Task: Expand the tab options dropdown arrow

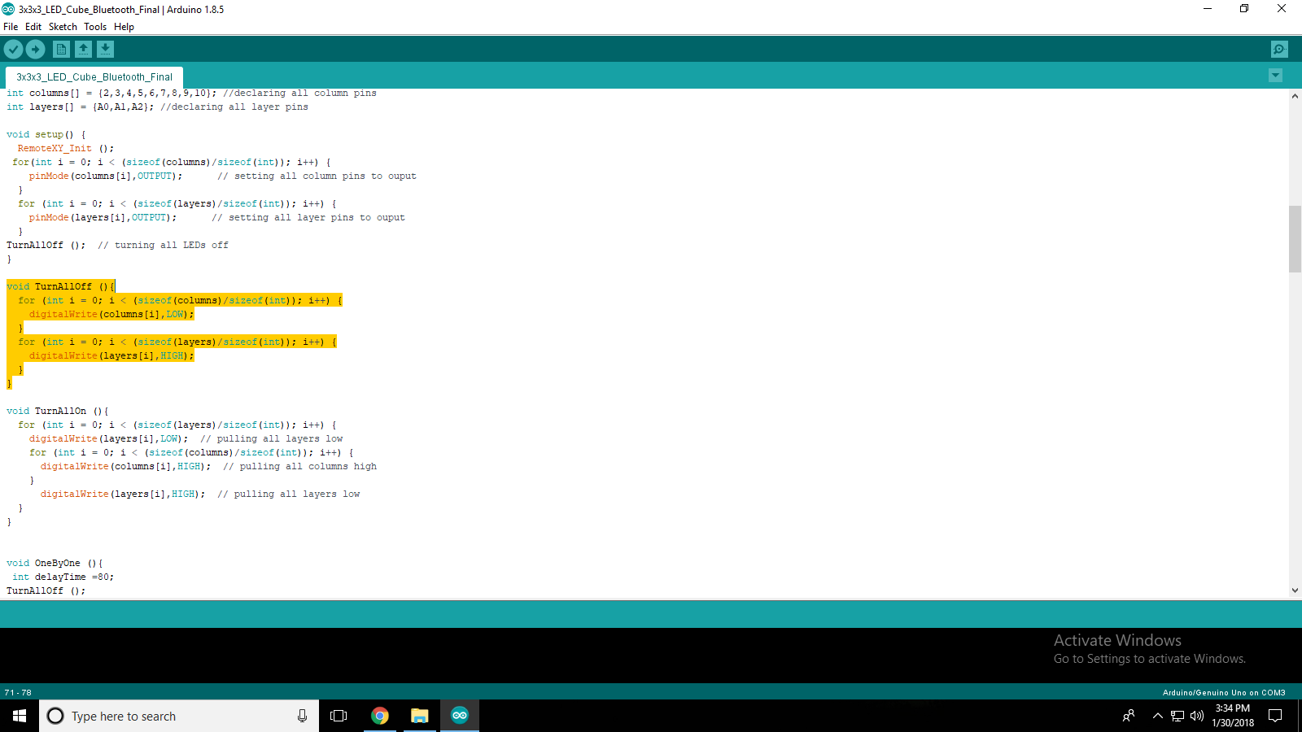Action: point(1275,76)
